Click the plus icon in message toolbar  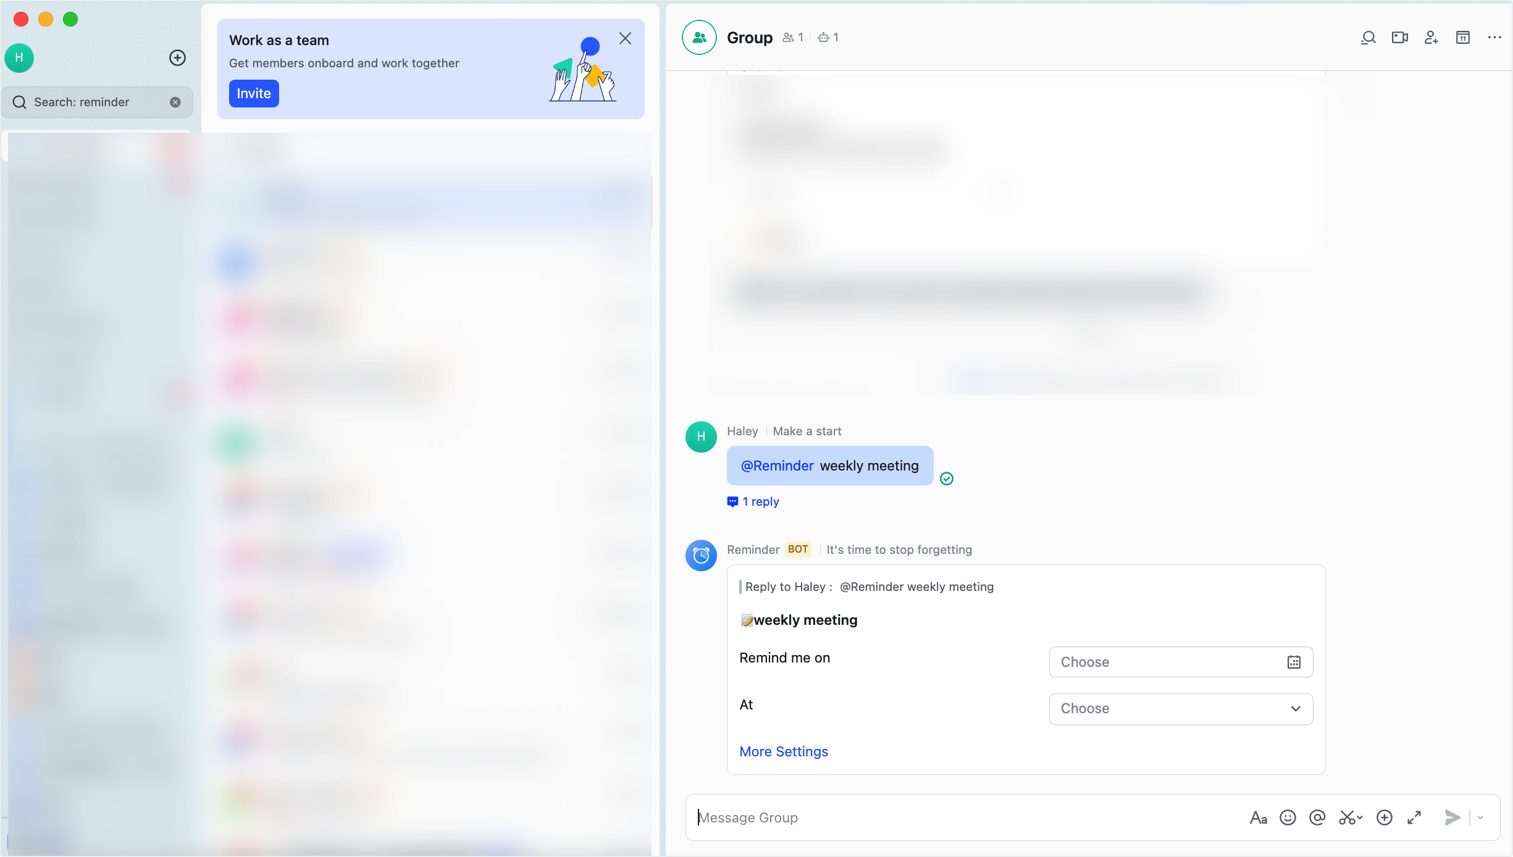tap(1385, 817)
